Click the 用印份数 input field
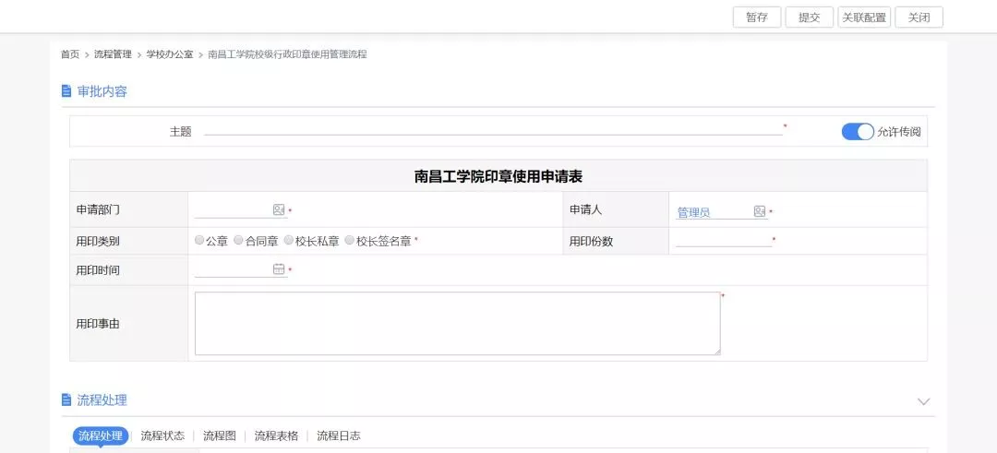The image size is (997, 453). click(x=724, y=240)
